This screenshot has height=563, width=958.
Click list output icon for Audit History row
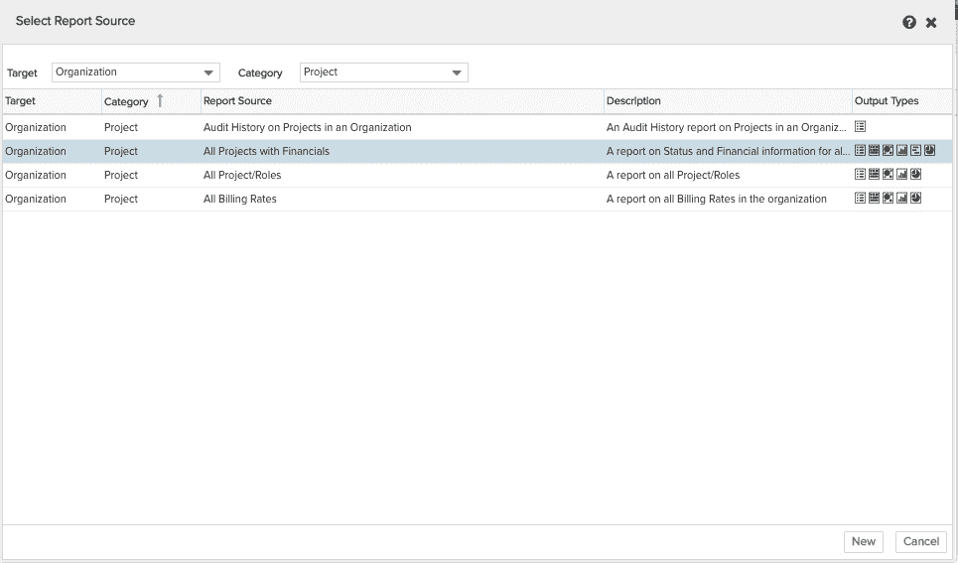[x=860, y=127]
